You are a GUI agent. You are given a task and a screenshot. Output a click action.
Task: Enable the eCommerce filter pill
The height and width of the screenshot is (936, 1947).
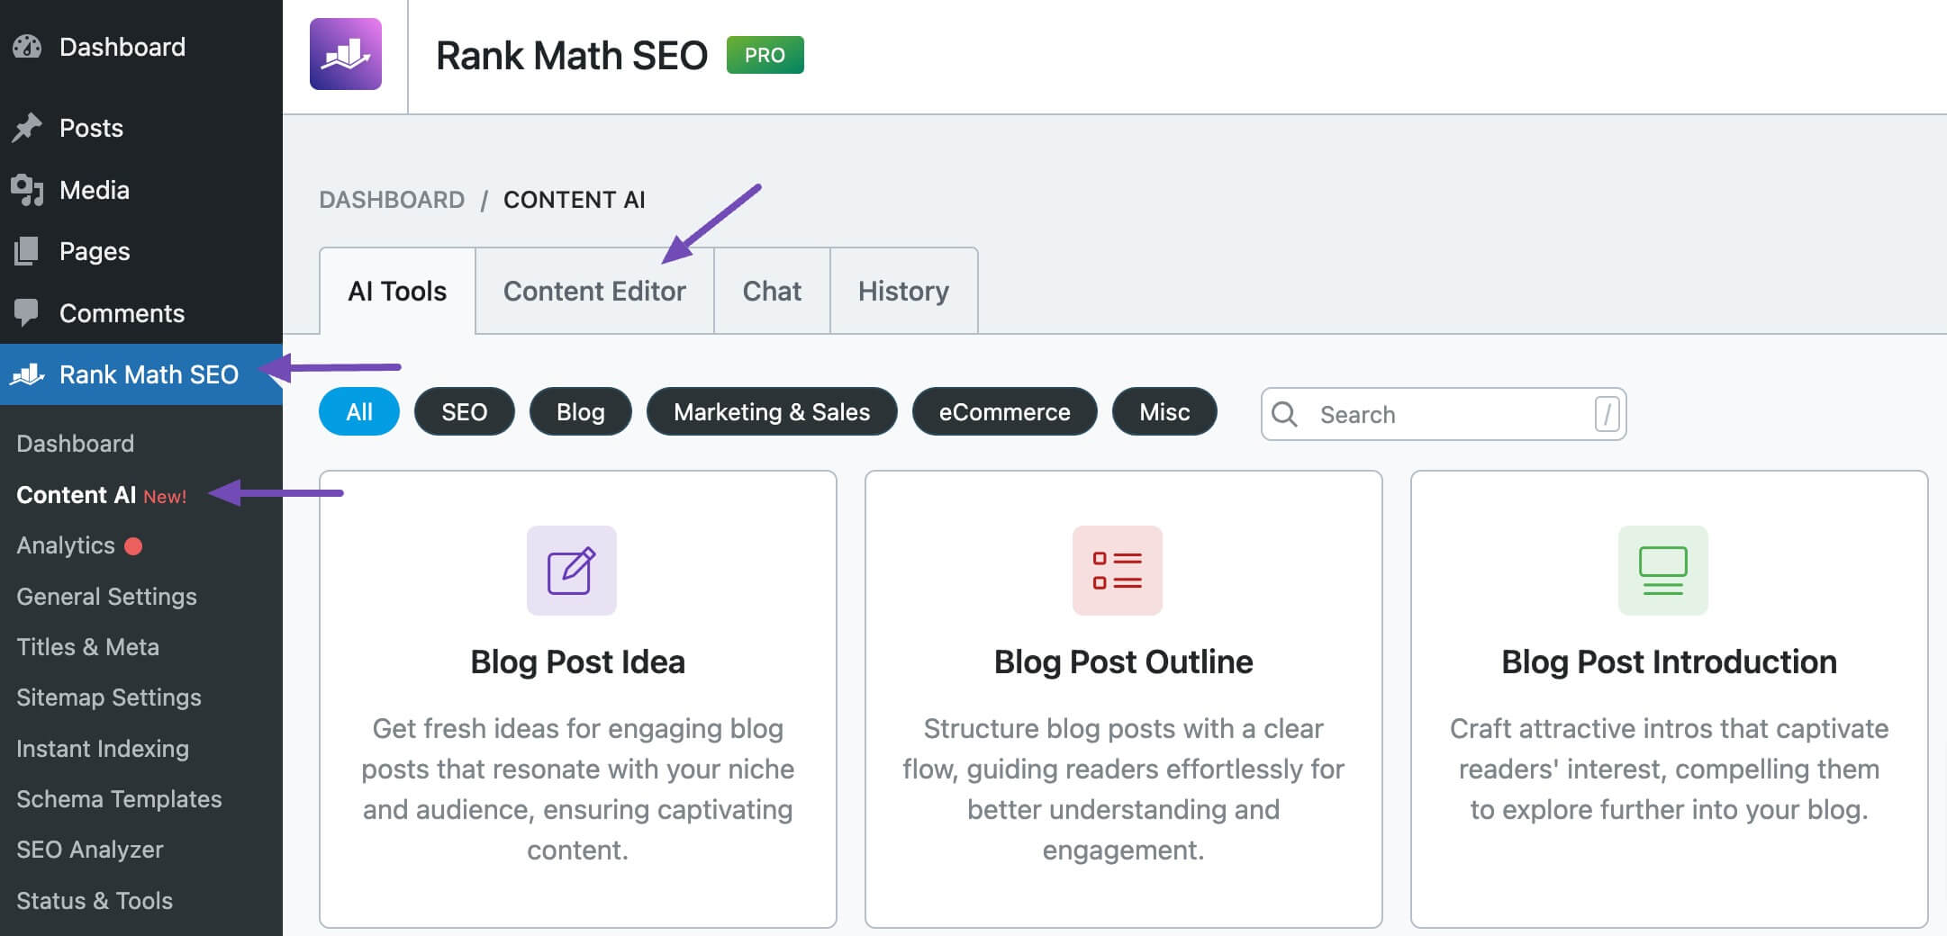[x=1004, y=411]
